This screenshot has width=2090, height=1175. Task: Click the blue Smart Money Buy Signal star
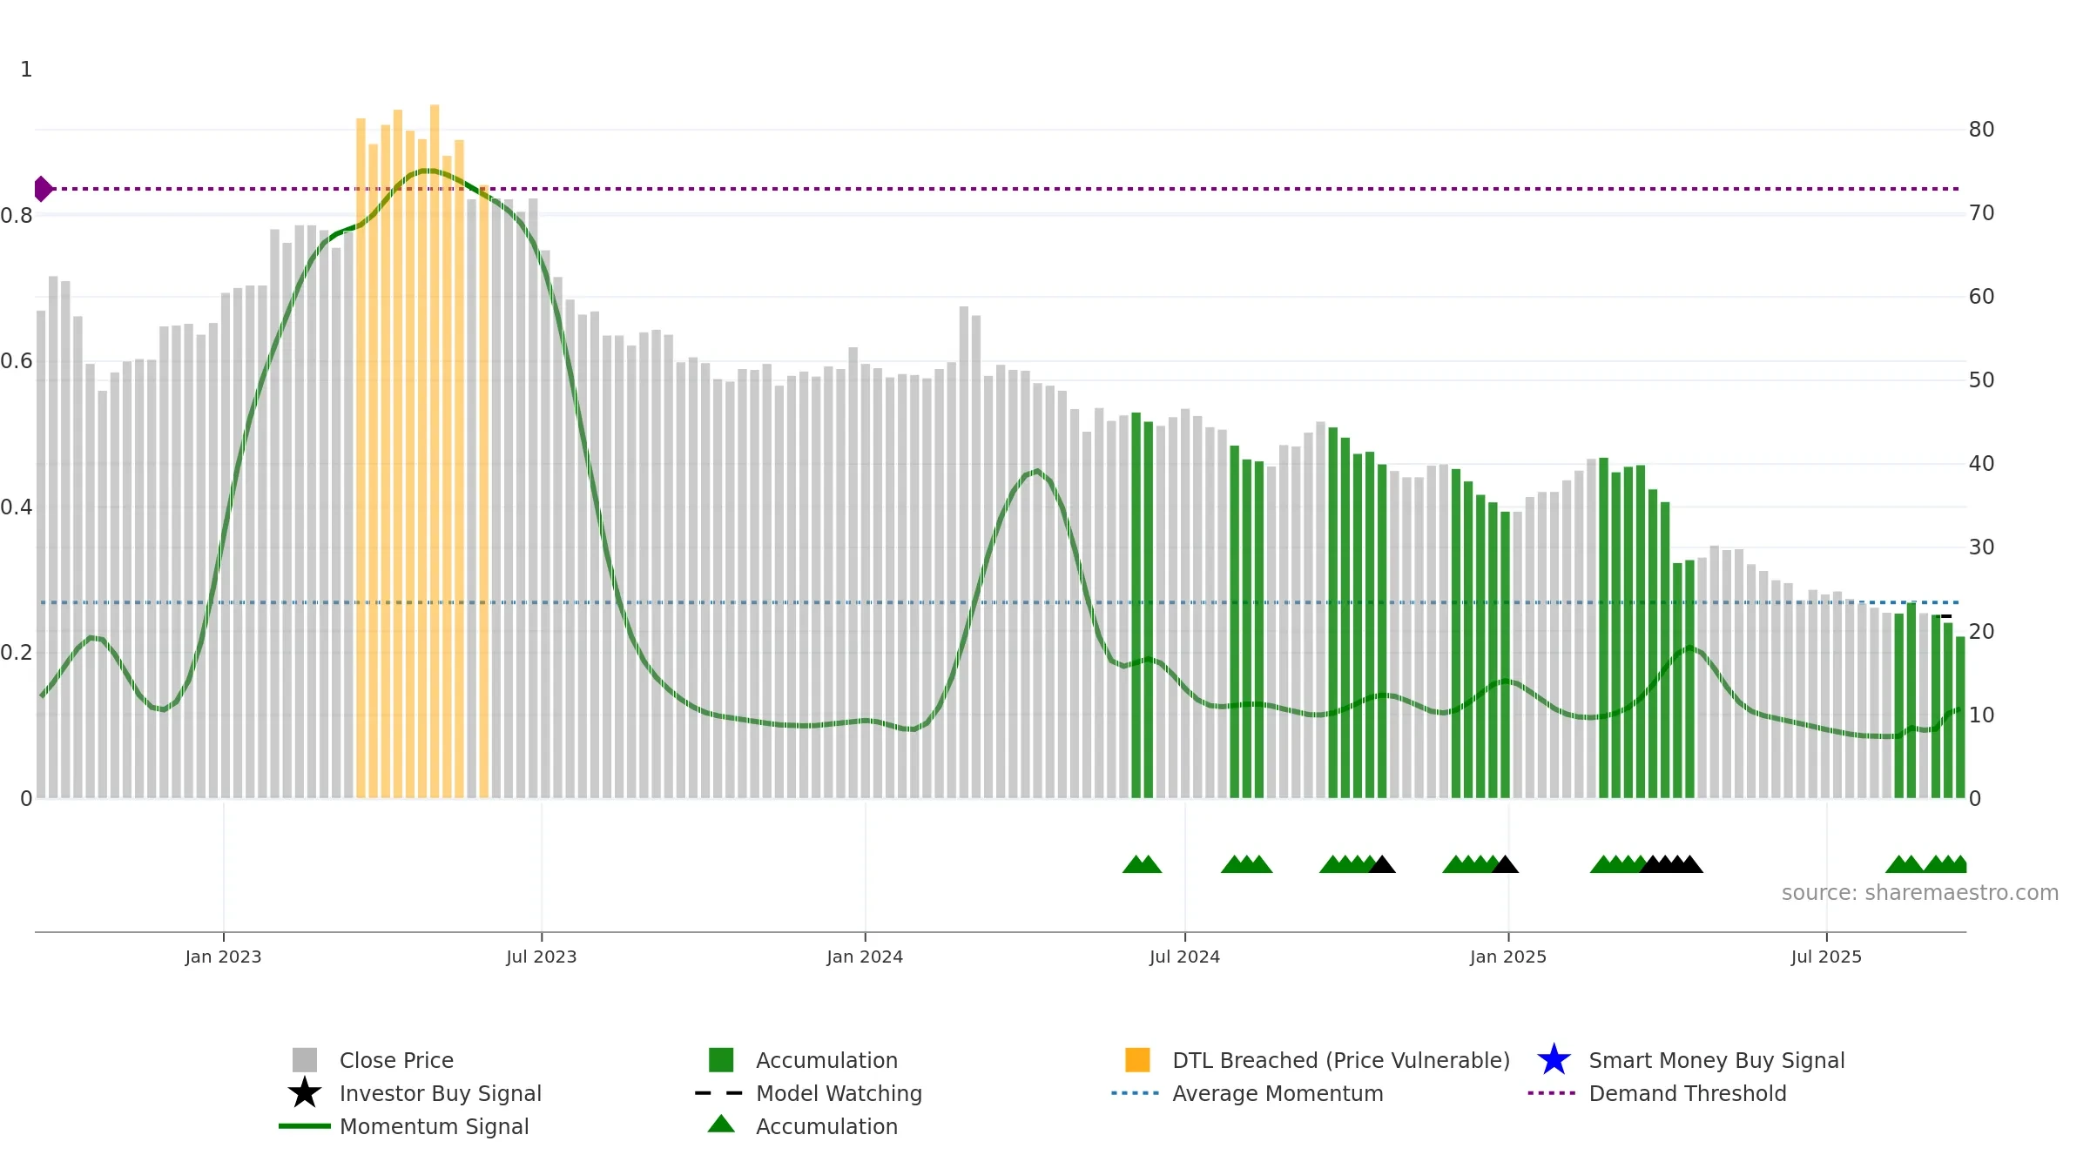pos(1554,1059)
